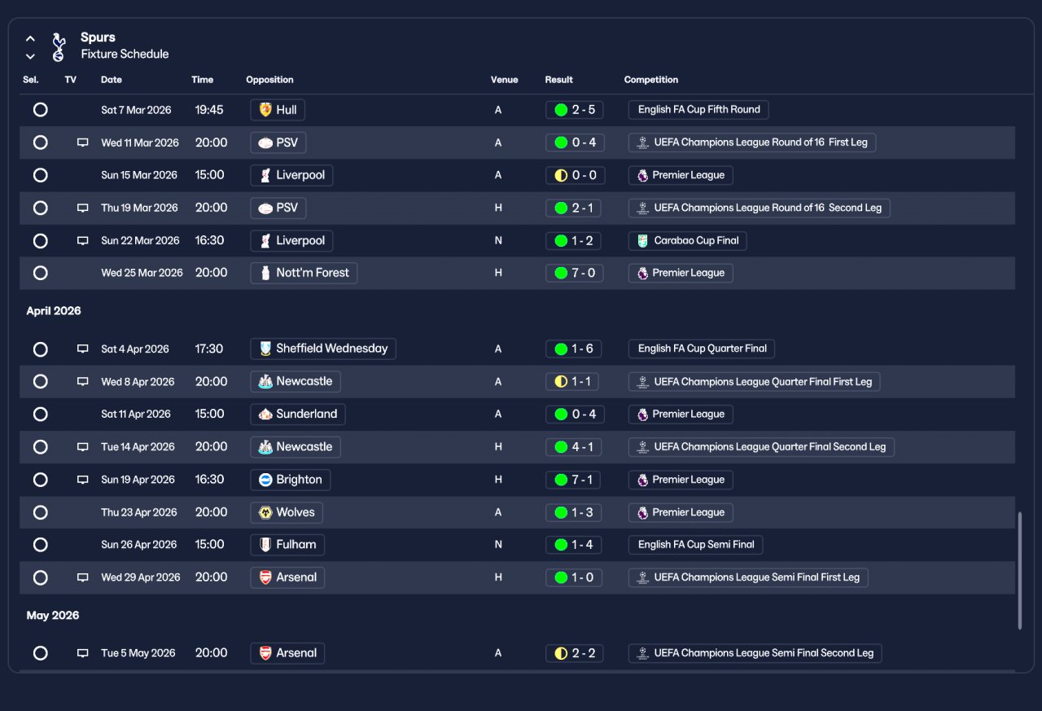Click the Brighton club badge
The height and width of the screenshot is (711, 1042).
[265, 480]
